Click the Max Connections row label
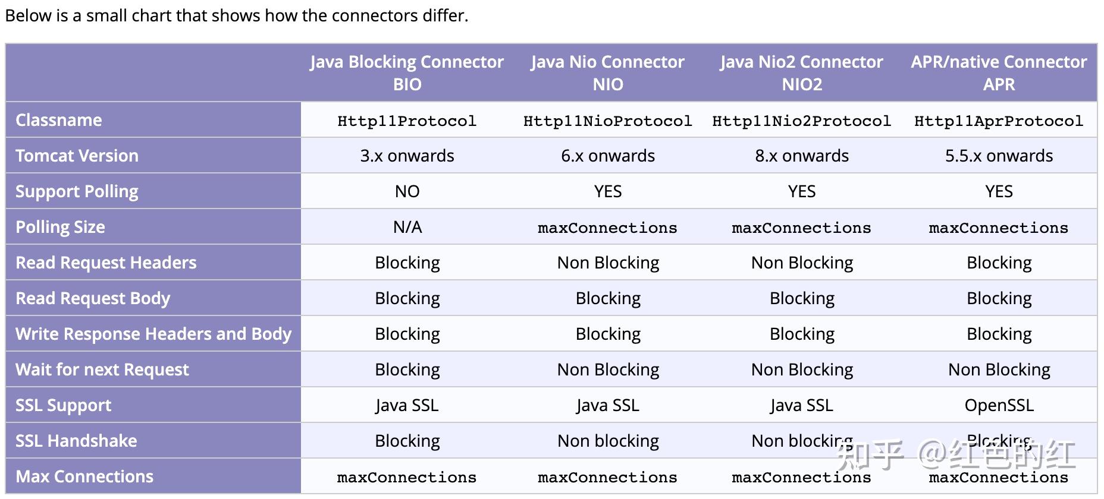Image resolution: width=1104 pixels, height=499 pixels. 84,476
